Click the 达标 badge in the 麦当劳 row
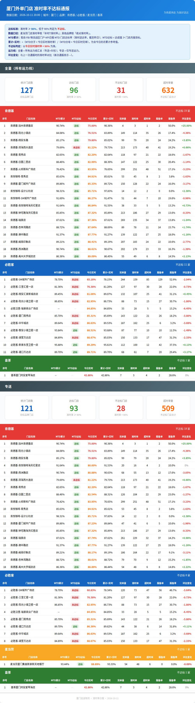The image size is (195, 703). point(80,664)
